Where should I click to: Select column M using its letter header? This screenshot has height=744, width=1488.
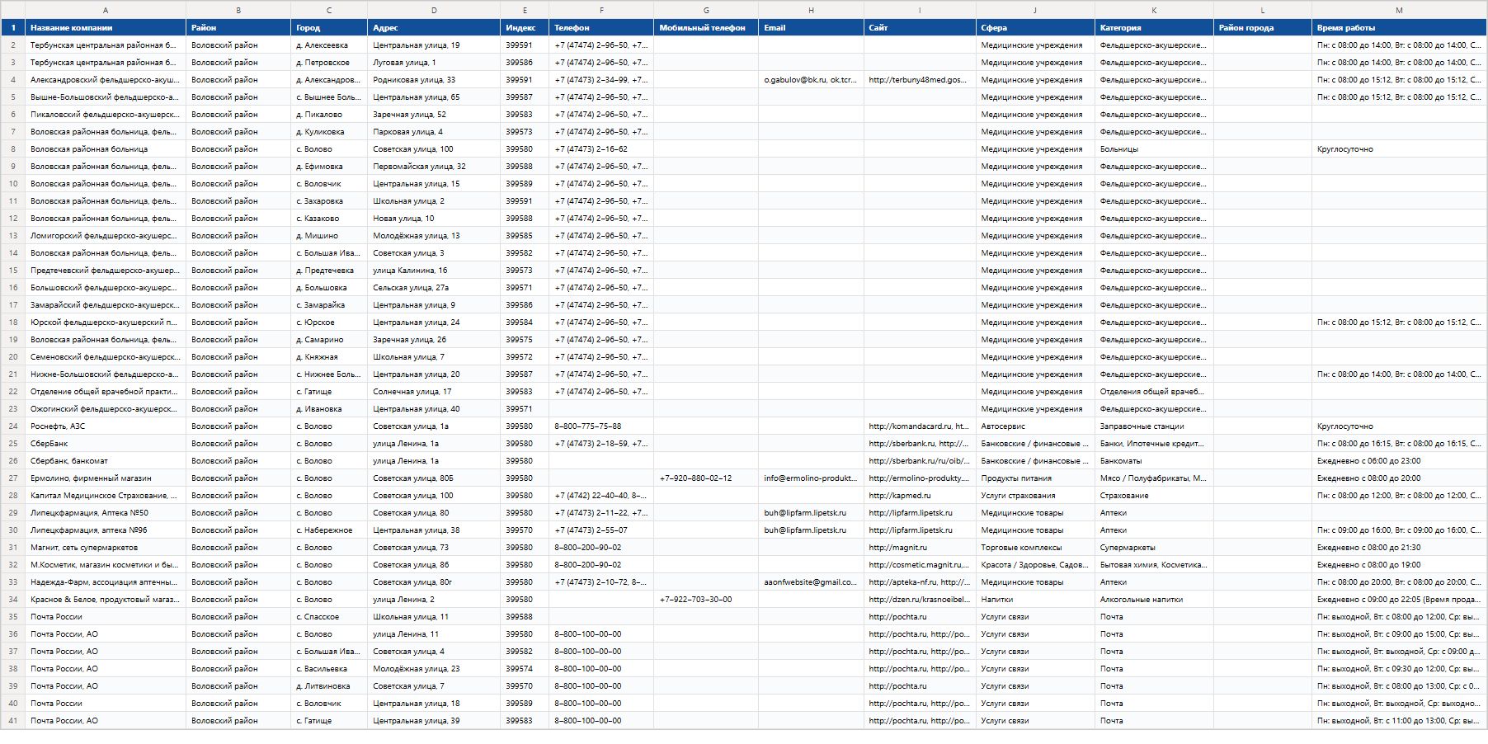[1400, 10]
